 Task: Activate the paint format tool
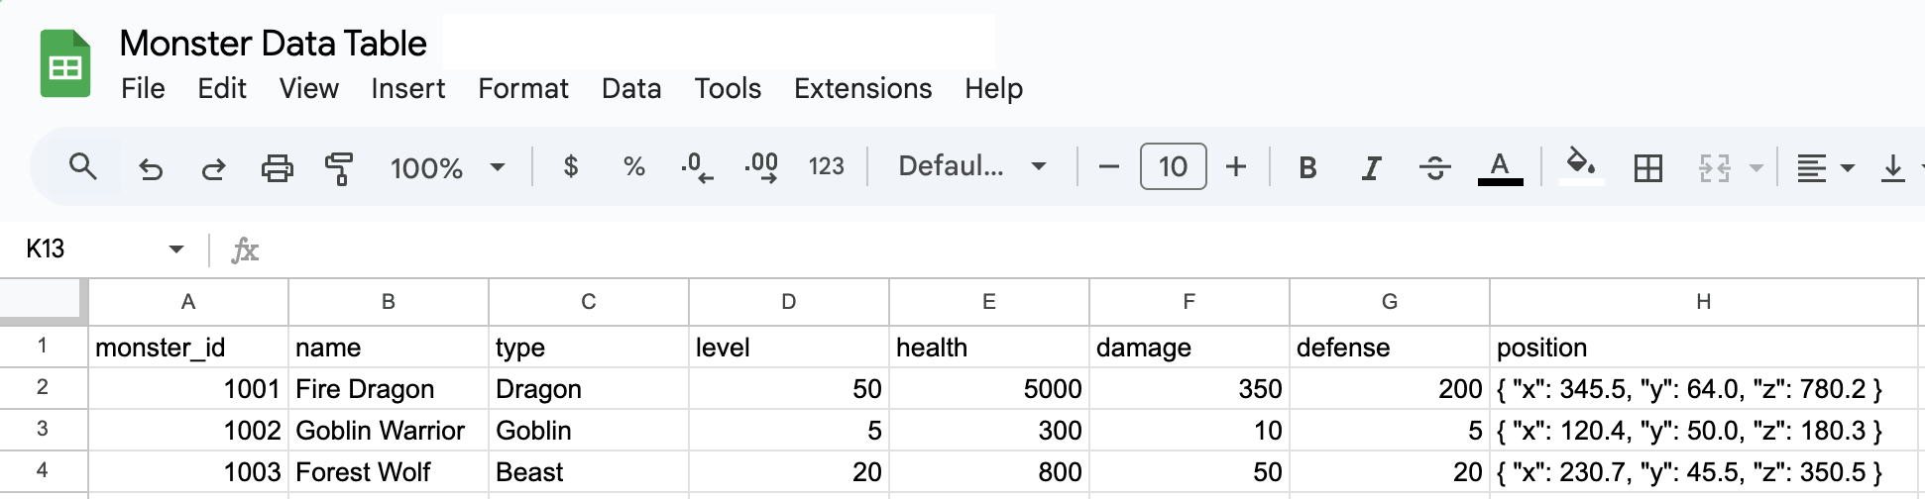click(x=339, y=168)
